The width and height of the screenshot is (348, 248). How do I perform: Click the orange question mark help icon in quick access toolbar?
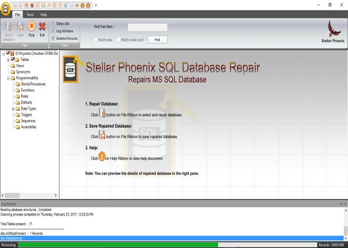(x=83, y=5)
